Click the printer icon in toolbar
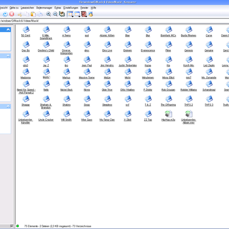 click(x=40, y=14)
